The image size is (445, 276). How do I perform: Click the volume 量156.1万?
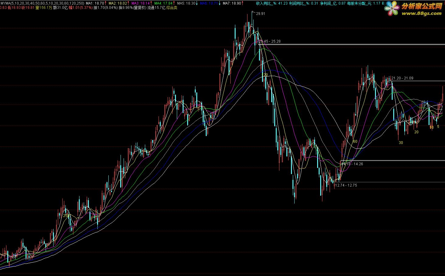click(x=44, y=8)
